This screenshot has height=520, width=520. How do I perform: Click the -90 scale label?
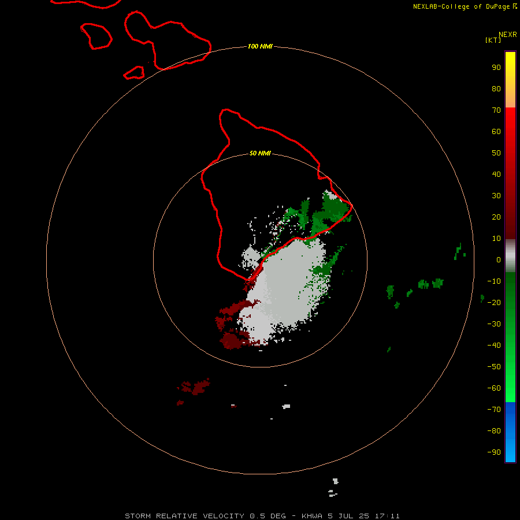coord(494,452)
